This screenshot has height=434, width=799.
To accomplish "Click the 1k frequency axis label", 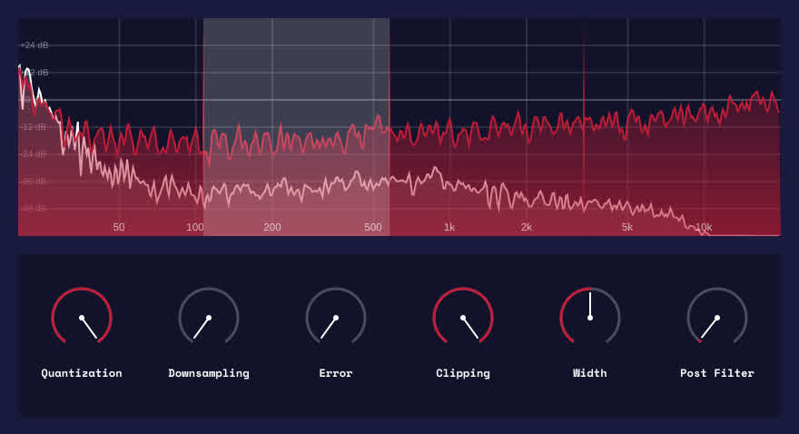I will click(449, 227).
